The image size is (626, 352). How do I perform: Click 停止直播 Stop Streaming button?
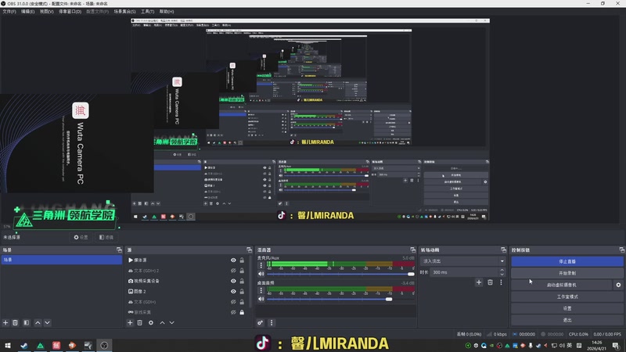pyautogui.click(x=567, y=261)
